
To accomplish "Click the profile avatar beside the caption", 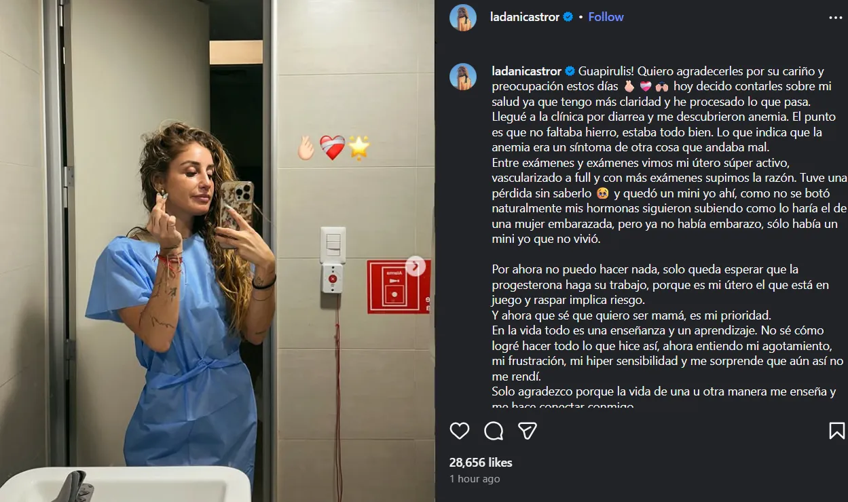I will click(x=462, y=77).
